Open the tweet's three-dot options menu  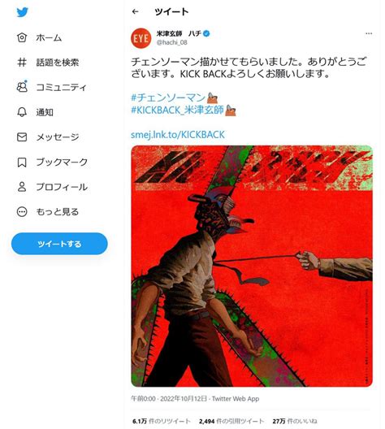369,33
